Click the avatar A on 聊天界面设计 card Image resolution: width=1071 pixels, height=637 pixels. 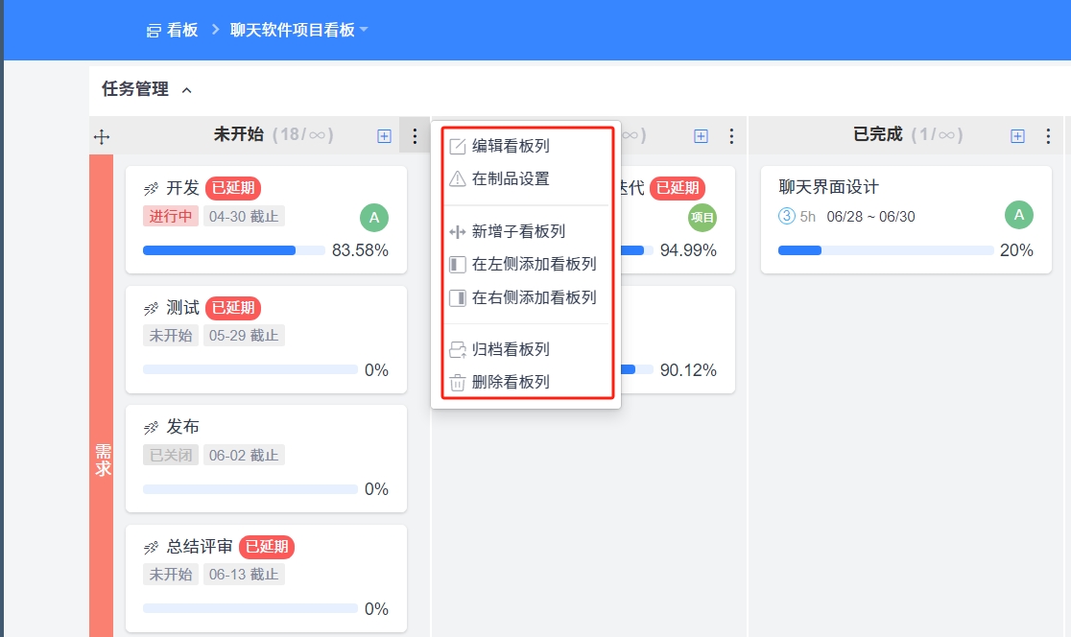(1018, 216)
